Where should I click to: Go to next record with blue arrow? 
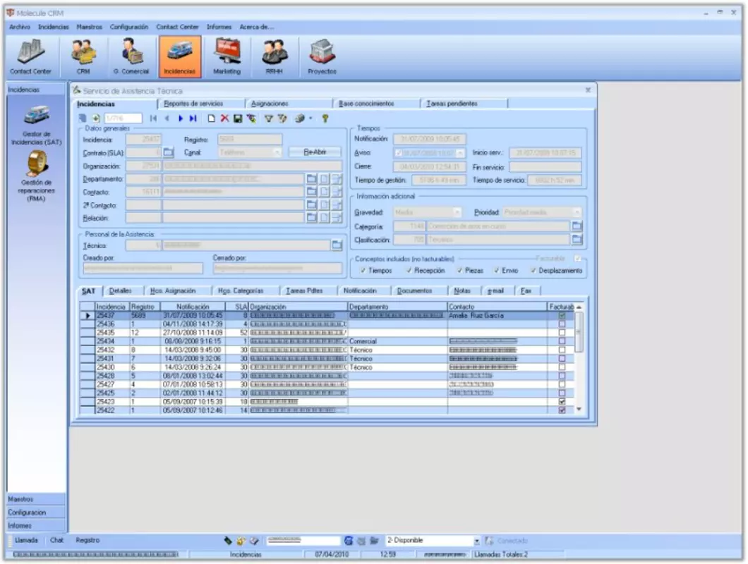pos(181,118)
